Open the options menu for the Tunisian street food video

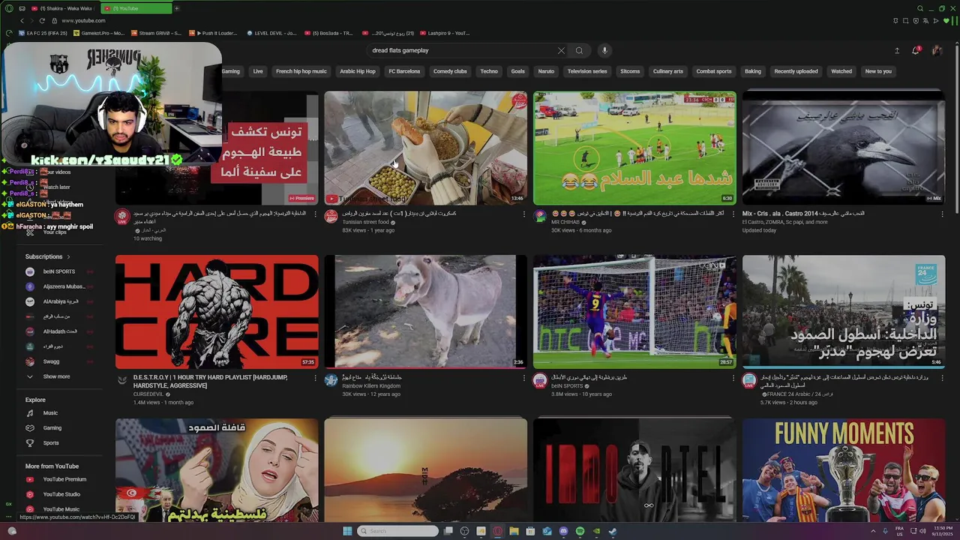click(524, 214)
